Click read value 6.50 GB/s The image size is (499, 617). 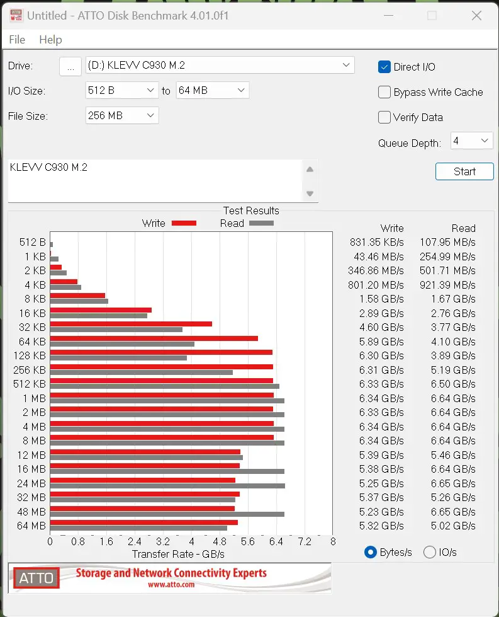[454, 384]
